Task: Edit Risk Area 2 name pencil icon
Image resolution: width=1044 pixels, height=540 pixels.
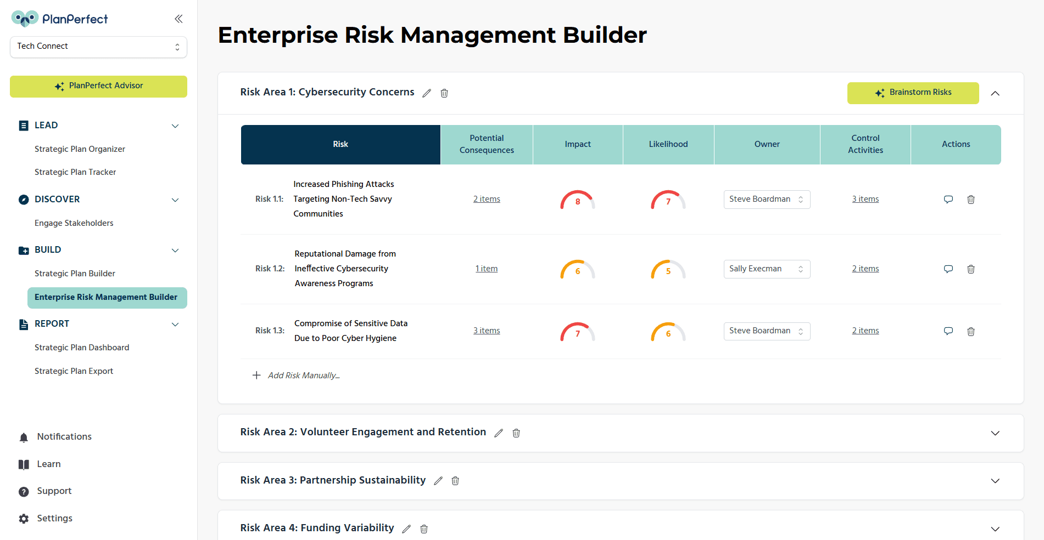Action: point(499,433)
